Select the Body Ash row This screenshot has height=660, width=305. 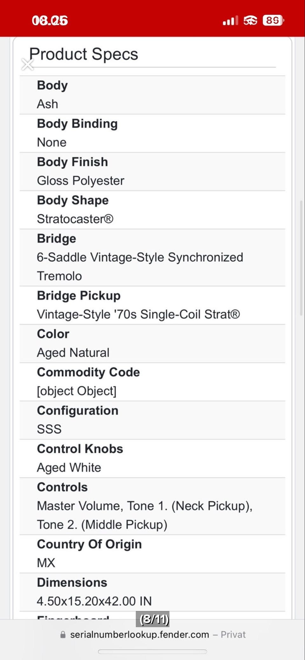(x=152, y=95)
